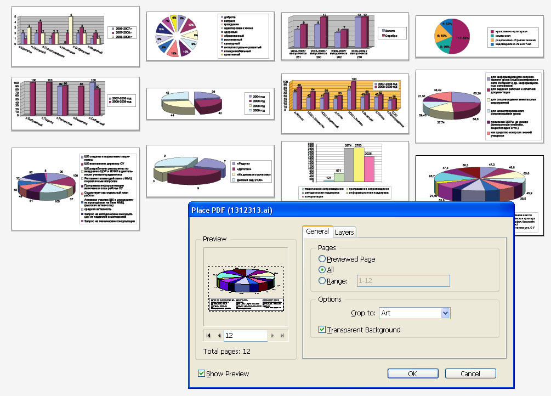Click the page number field showing 12
Image resolution: width=551 pixels, height=396 pixels.
click(x=246, y=336)
